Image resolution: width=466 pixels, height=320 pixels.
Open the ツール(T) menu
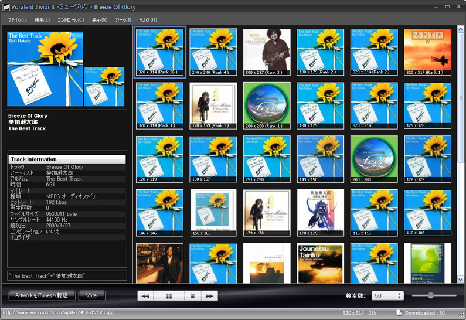123,20
